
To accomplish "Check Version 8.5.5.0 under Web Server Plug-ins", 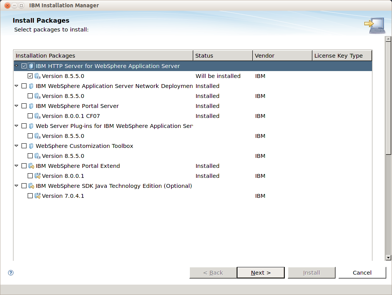I will coord(30,136).
